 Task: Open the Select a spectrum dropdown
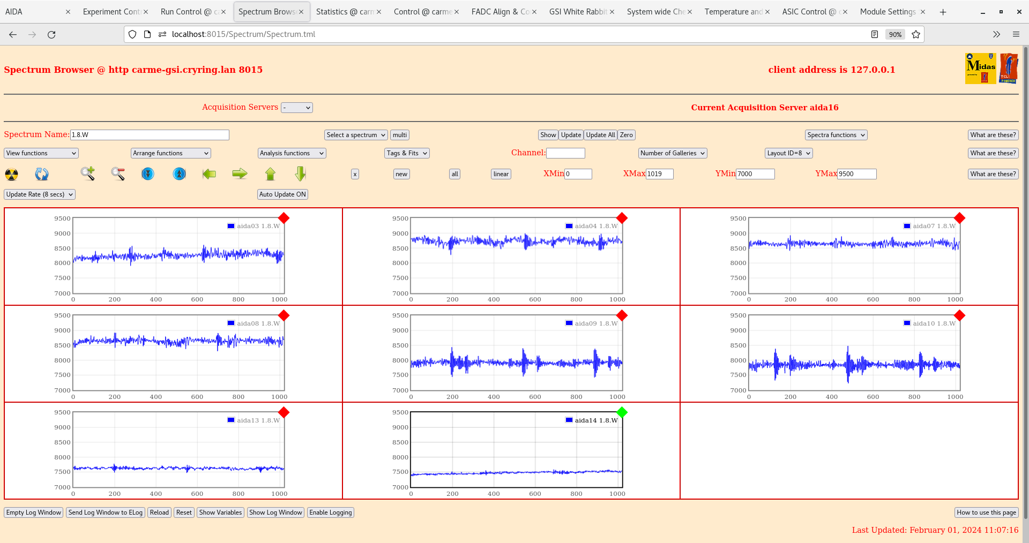coord(355,135)
